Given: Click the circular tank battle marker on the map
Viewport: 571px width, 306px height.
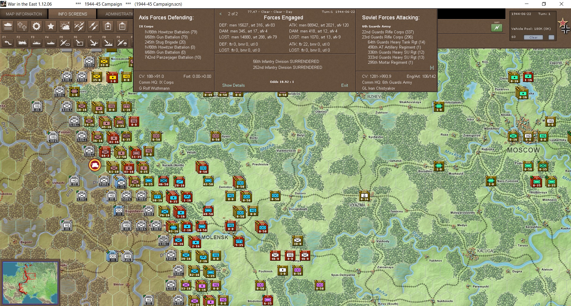Looking at the screenshot, I should pos(95,165).
